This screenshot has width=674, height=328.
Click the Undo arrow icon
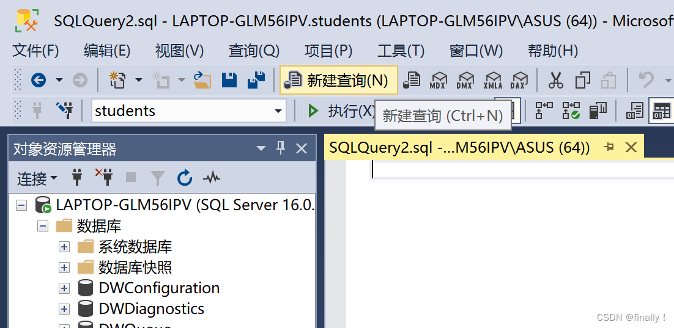point(646,80)
